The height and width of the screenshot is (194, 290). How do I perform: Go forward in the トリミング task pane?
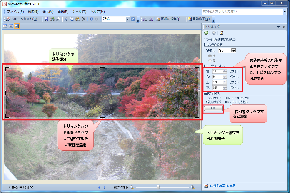tap(214, 33)
